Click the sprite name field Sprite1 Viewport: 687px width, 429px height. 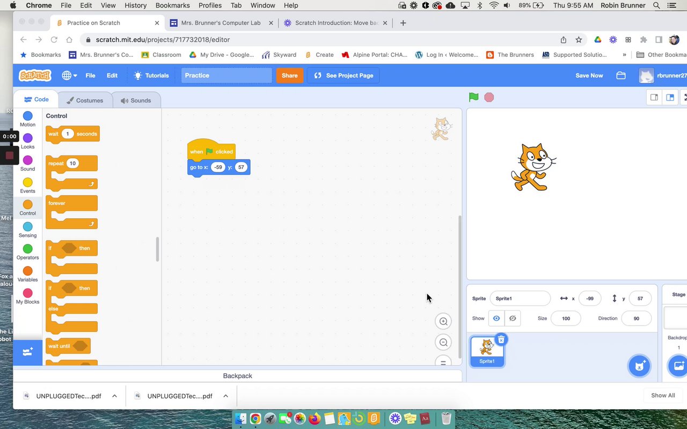point(520,298)
